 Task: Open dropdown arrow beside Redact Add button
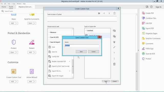click(x=35, y=52)
